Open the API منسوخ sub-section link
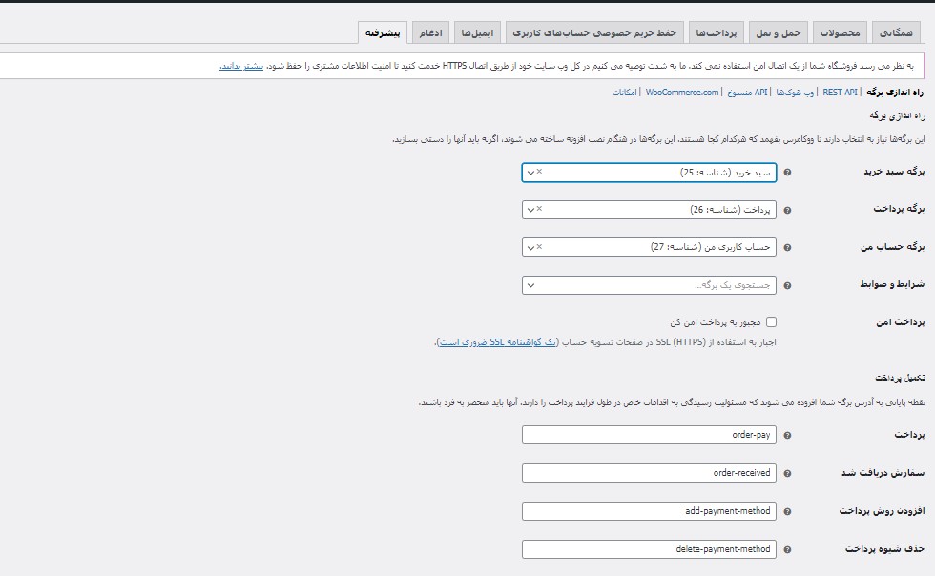This screenshot has height=576, width=935. click(x=747, y=93)
